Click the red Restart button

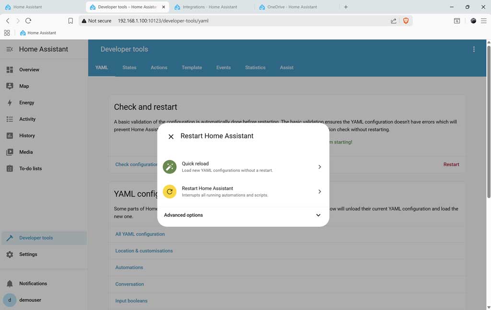pos(451,165)
